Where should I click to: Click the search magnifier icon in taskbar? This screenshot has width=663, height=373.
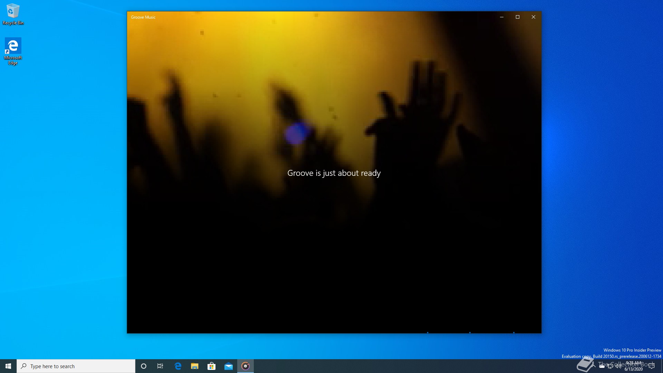[24, 366]
